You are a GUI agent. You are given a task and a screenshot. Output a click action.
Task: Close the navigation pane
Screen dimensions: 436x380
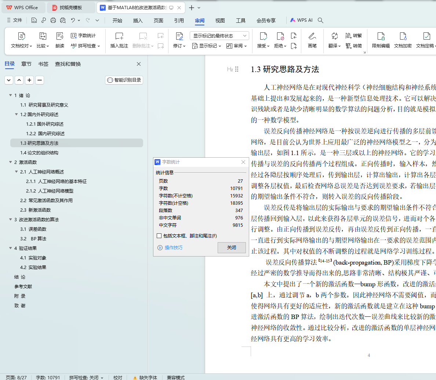[x=139, y=64]
